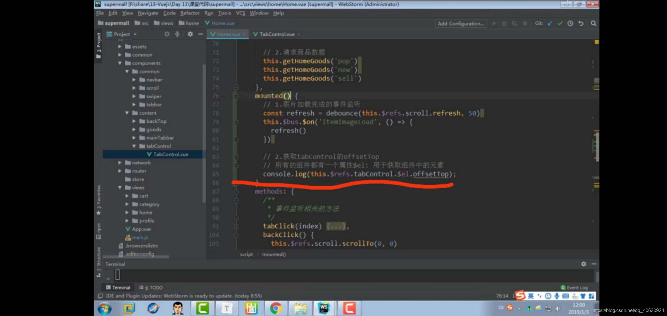667x316 pixels.
Task: Launch Chrome from the taskbar
Action: (275, 308)
